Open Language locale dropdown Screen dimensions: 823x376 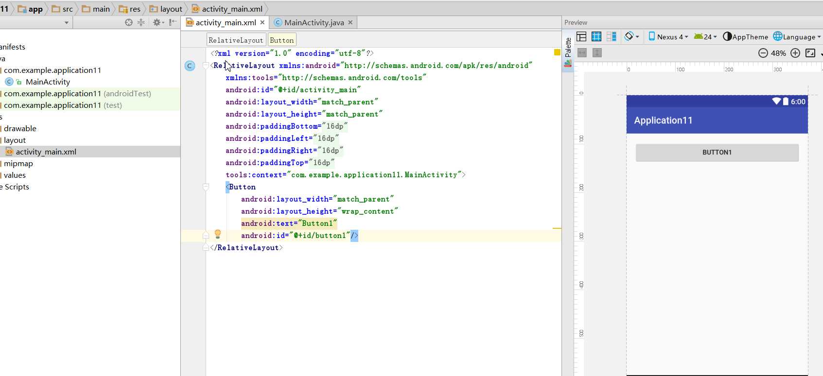797,36
